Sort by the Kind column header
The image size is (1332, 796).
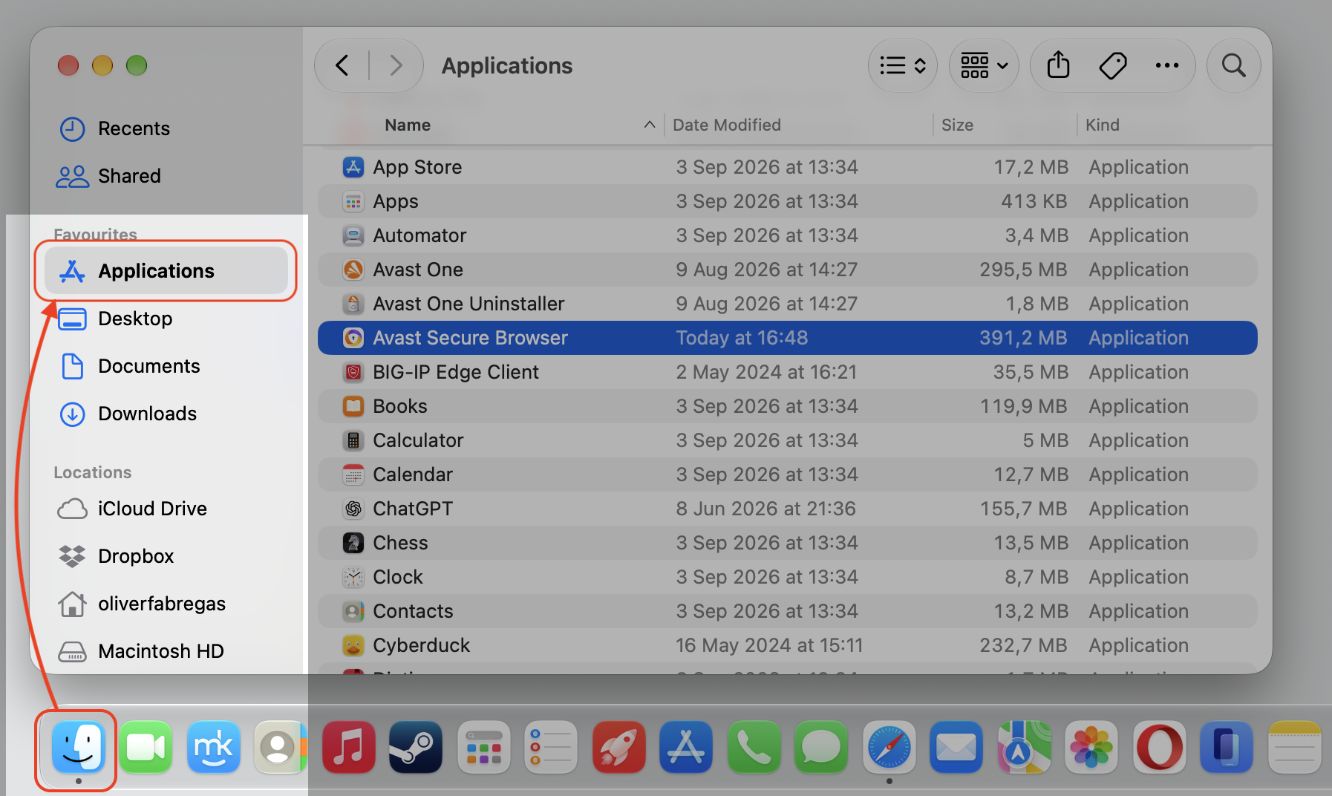pyautogui.click(x=1102, y=125)
